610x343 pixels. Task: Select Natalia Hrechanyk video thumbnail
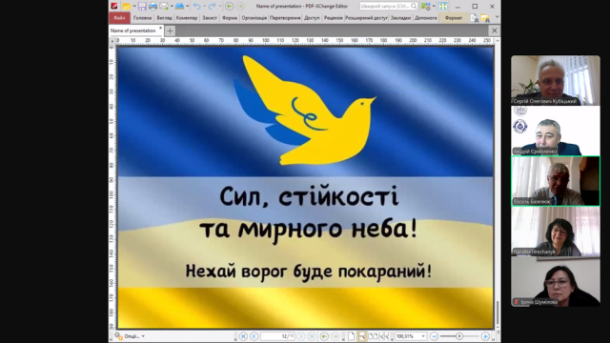click(x=556, y=231)
